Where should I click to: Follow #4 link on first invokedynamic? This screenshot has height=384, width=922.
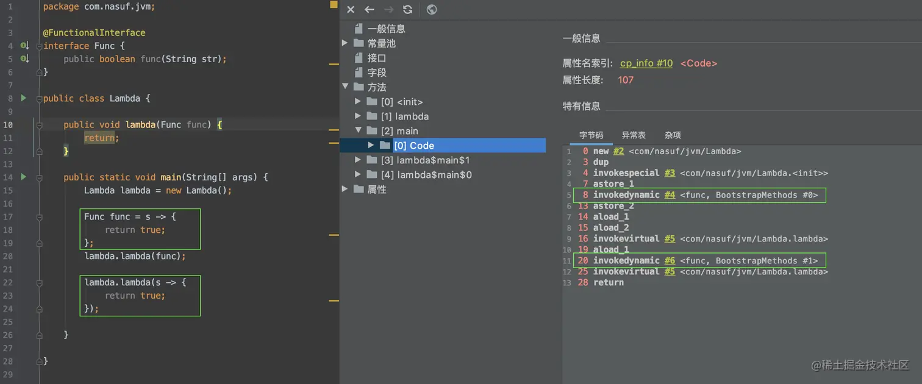point(670,195)
